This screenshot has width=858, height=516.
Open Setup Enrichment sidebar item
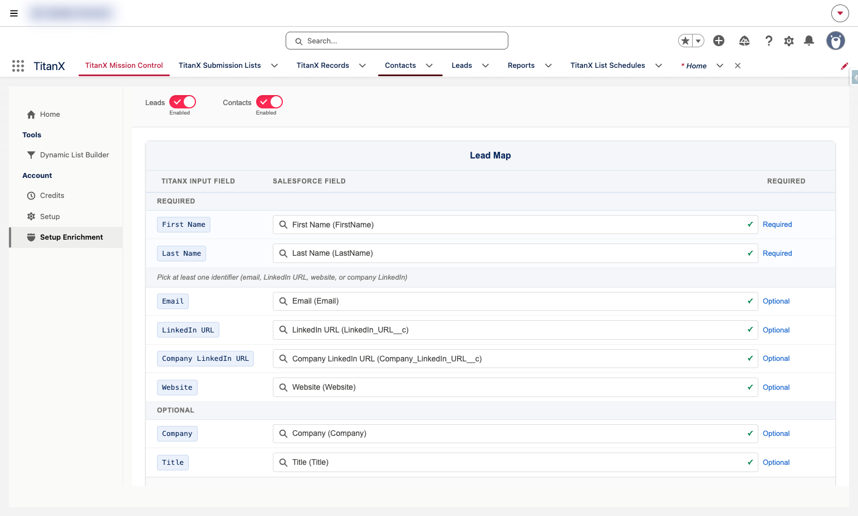pos(66,237)
